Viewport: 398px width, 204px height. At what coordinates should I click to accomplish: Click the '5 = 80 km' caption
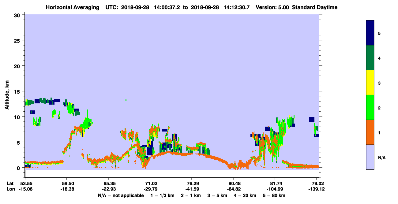(x=274, y=195)
